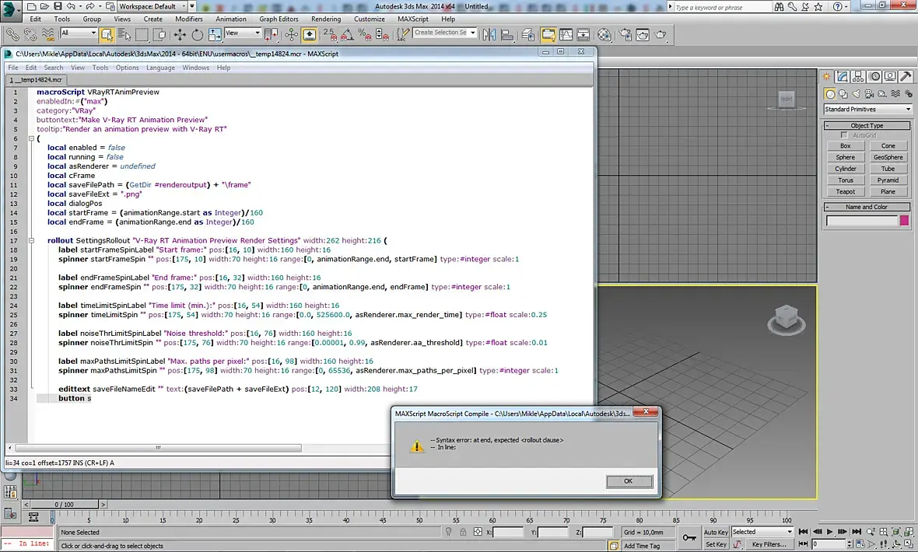Click the magenta object color swatch
The width and height of the screenshot is (918, 552).
tap(904, 221)
